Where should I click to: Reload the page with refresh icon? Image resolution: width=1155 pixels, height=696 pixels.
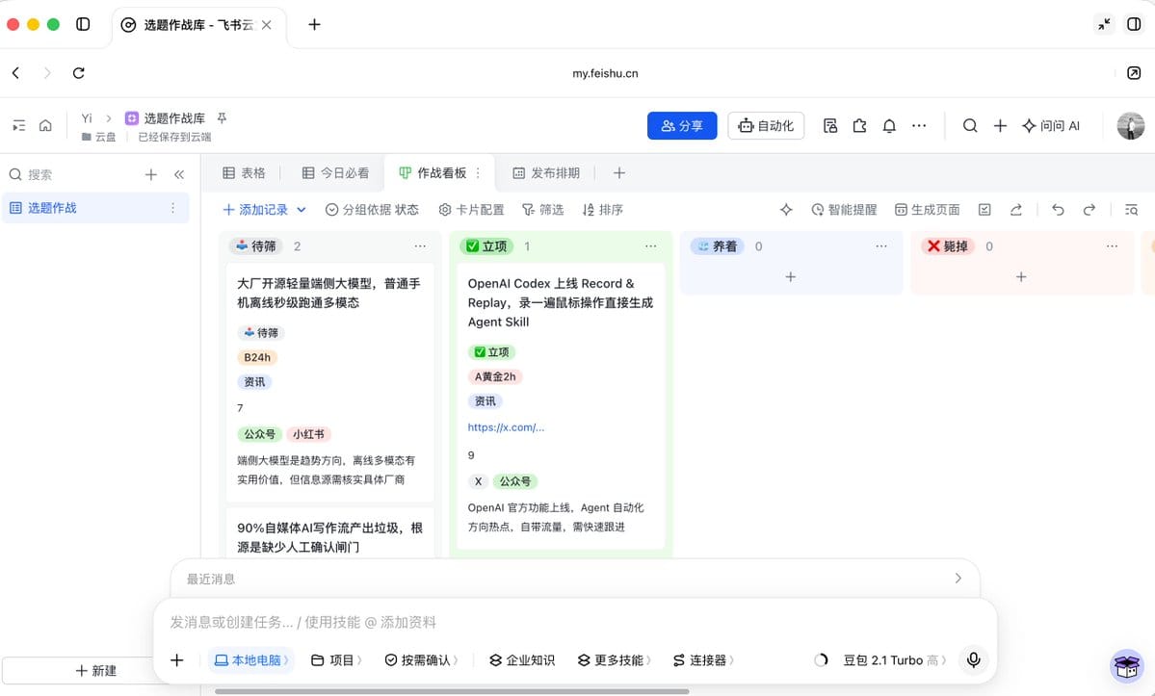[x=79, y=73]
